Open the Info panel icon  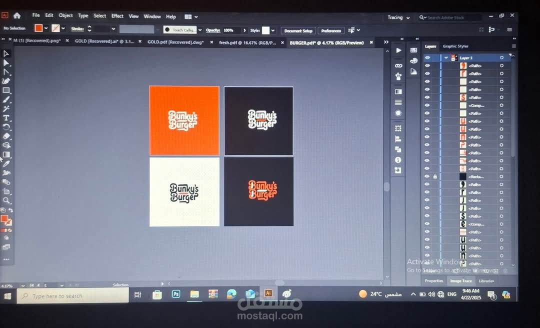click(x=398, y=160)
